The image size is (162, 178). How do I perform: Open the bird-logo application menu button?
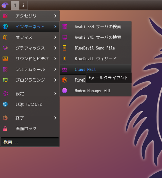[x=5, y=5]
